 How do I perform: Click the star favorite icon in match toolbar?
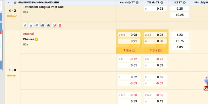[25, 25]
